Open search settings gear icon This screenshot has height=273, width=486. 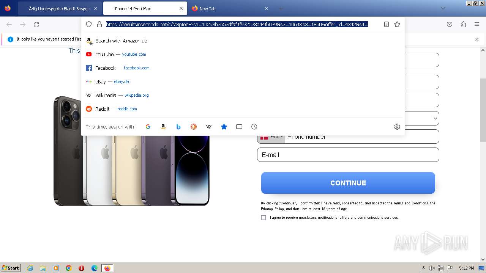(397, 127)
